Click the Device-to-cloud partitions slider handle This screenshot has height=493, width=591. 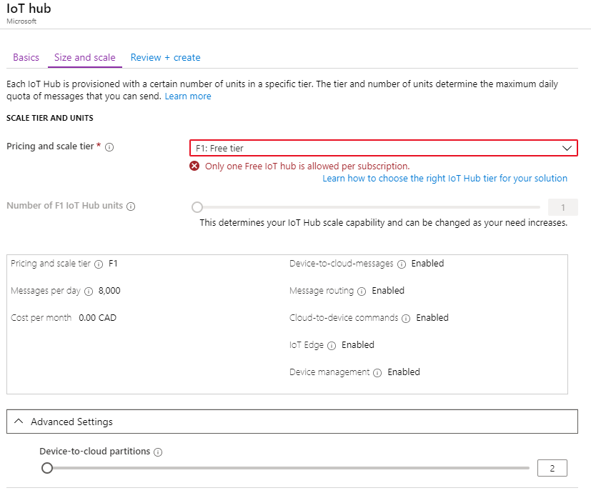[x=47, y=468]
